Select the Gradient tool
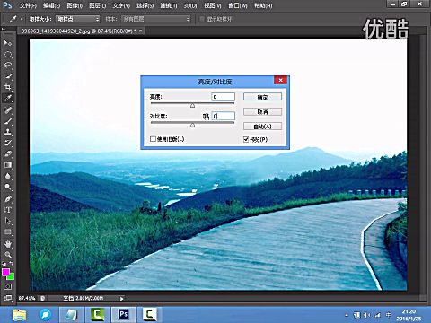The width and height of the screenshot is (431, 323). [x=8, y=165]
